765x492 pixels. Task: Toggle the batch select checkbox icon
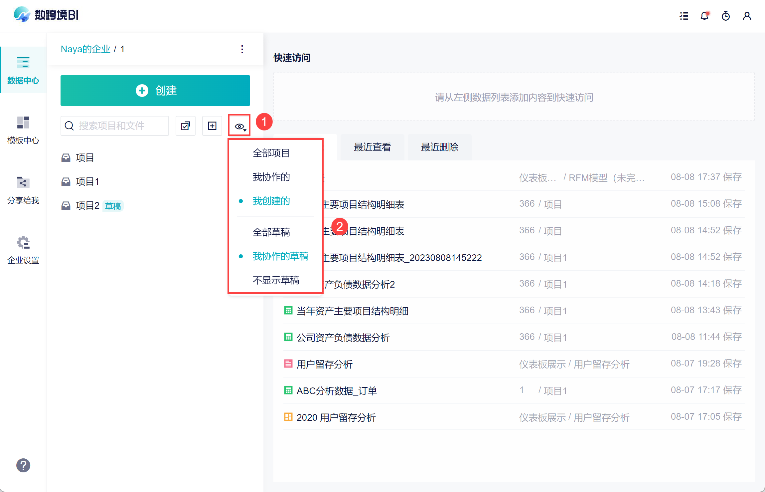click(186, 126)
